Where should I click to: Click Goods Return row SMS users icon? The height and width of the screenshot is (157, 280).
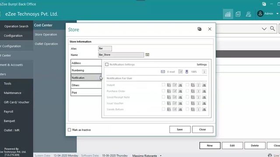204,109
